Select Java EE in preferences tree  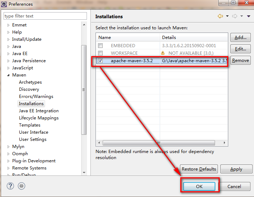pos(20,54)
